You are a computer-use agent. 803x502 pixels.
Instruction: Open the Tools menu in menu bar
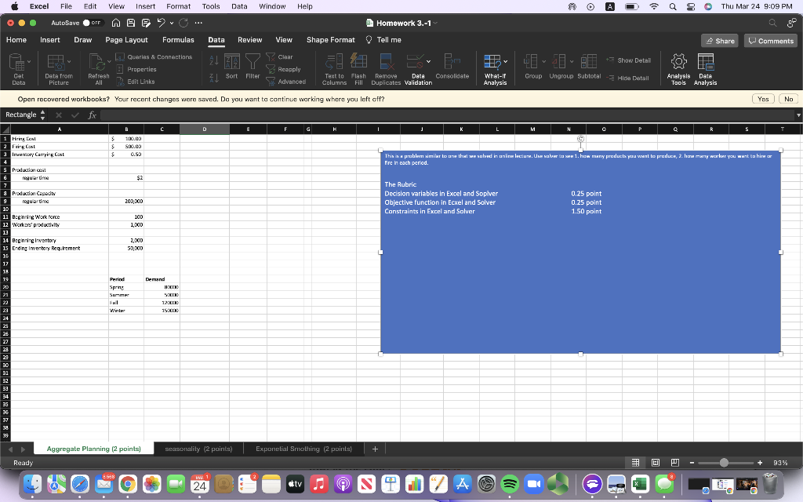click(x=210, y=6)
